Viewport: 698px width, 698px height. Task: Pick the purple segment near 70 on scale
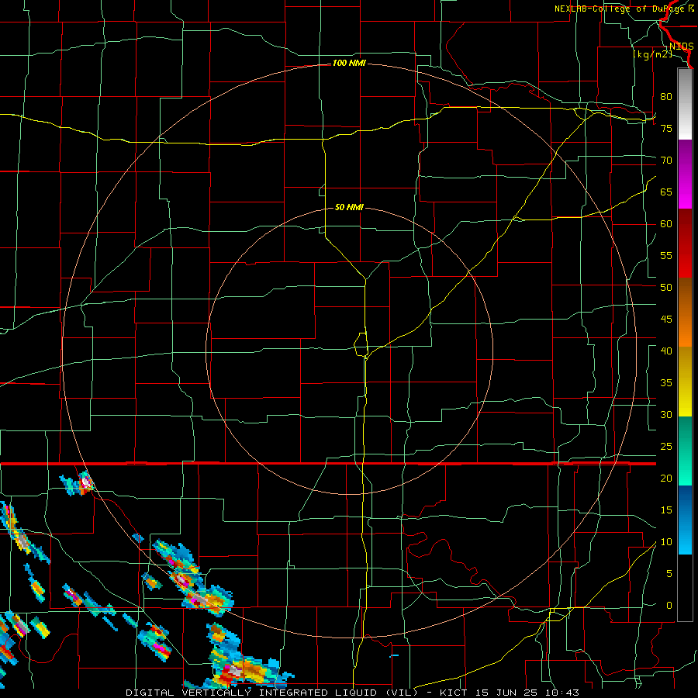[685, 157]
